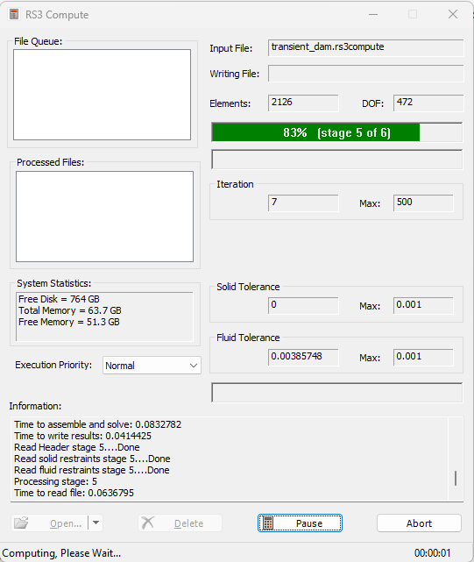Screen dimensions: 474x562
Task: Click the empty secondary progress bar
Action: [x=336, y=160]
